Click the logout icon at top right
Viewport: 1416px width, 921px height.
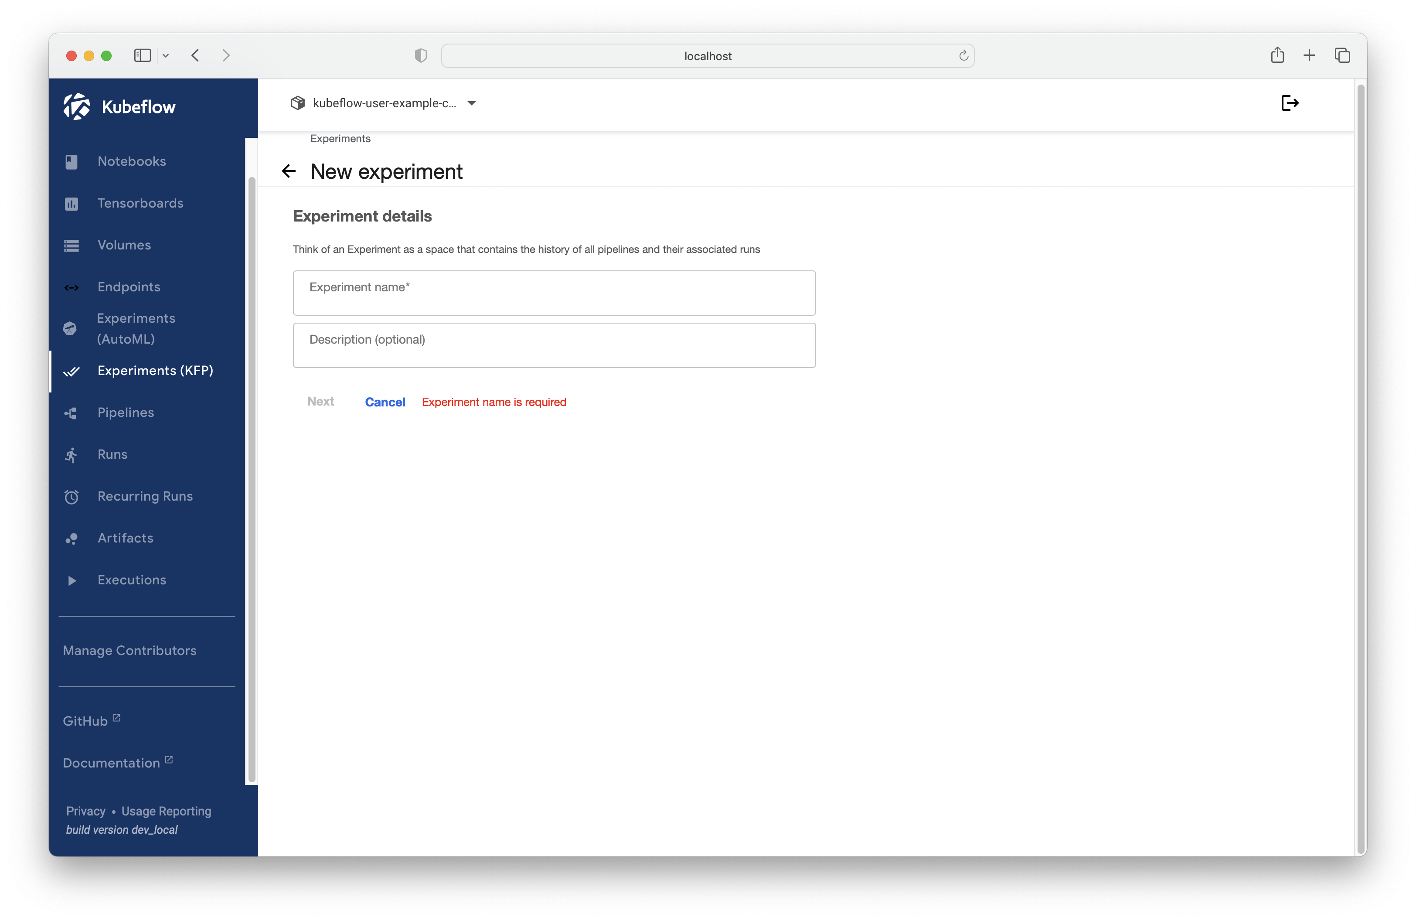point(1289,103)
